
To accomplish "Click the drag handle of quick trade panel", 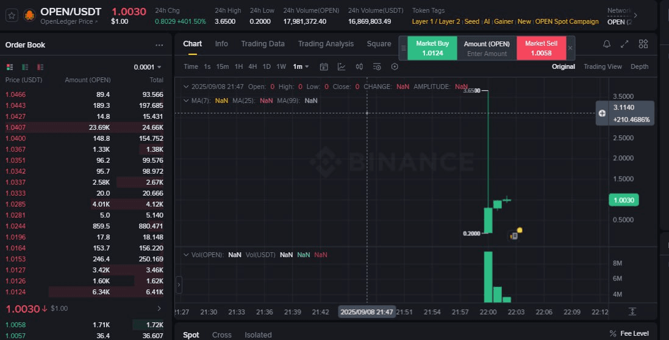I will click(x=403, y=48).
